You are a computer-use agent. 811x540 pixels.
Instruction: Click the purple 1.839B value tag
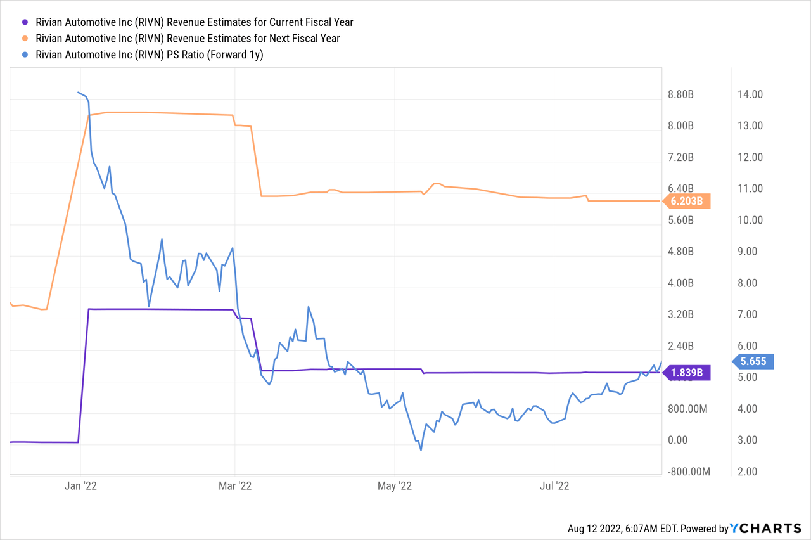pyautogui.click(x=687, y=373)
